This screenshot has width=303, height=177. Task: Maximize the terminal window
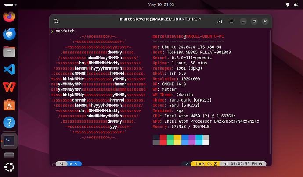[254, 21]
